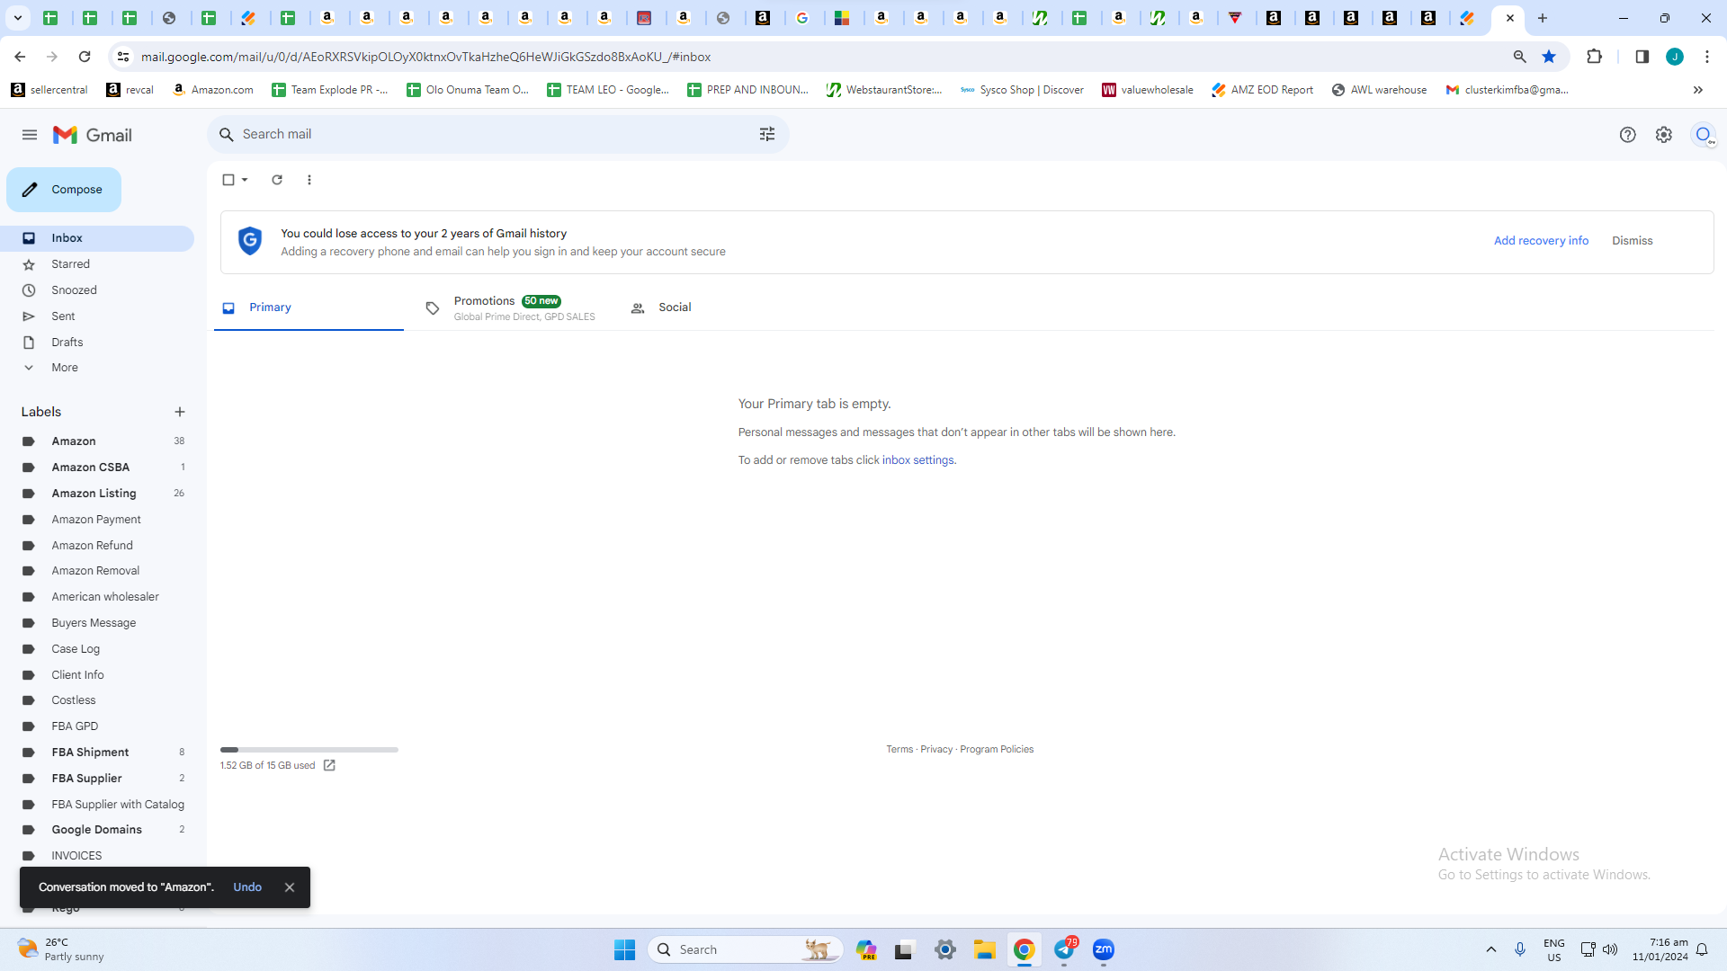Click the page zoom magnifier icon
The image size is (1727, 971).
[x=1520, y=57]
